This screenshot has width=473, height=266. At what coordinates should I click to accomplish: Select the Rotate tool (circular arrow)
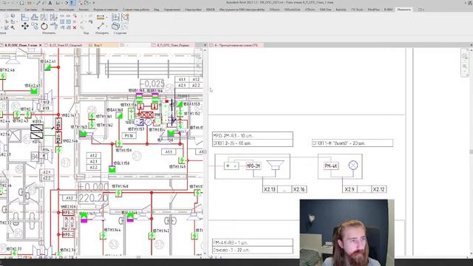click(x=44, y=27)
